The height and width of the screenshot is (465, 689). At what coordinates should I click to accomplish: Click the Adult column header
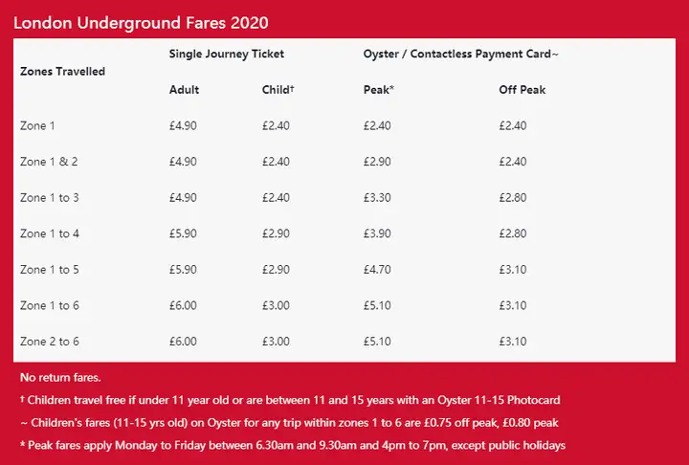pyautogui.click(x=184, y=90)
